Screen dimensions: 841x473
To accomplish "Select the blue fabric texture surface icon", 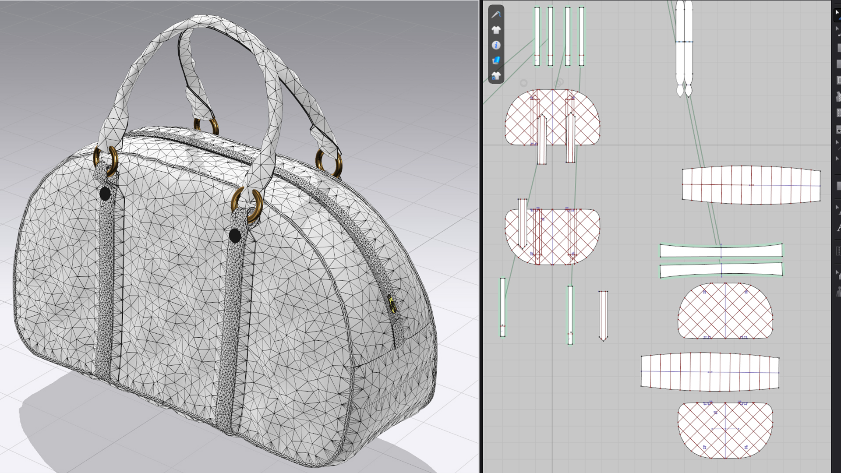I will [x=496, y=60].
